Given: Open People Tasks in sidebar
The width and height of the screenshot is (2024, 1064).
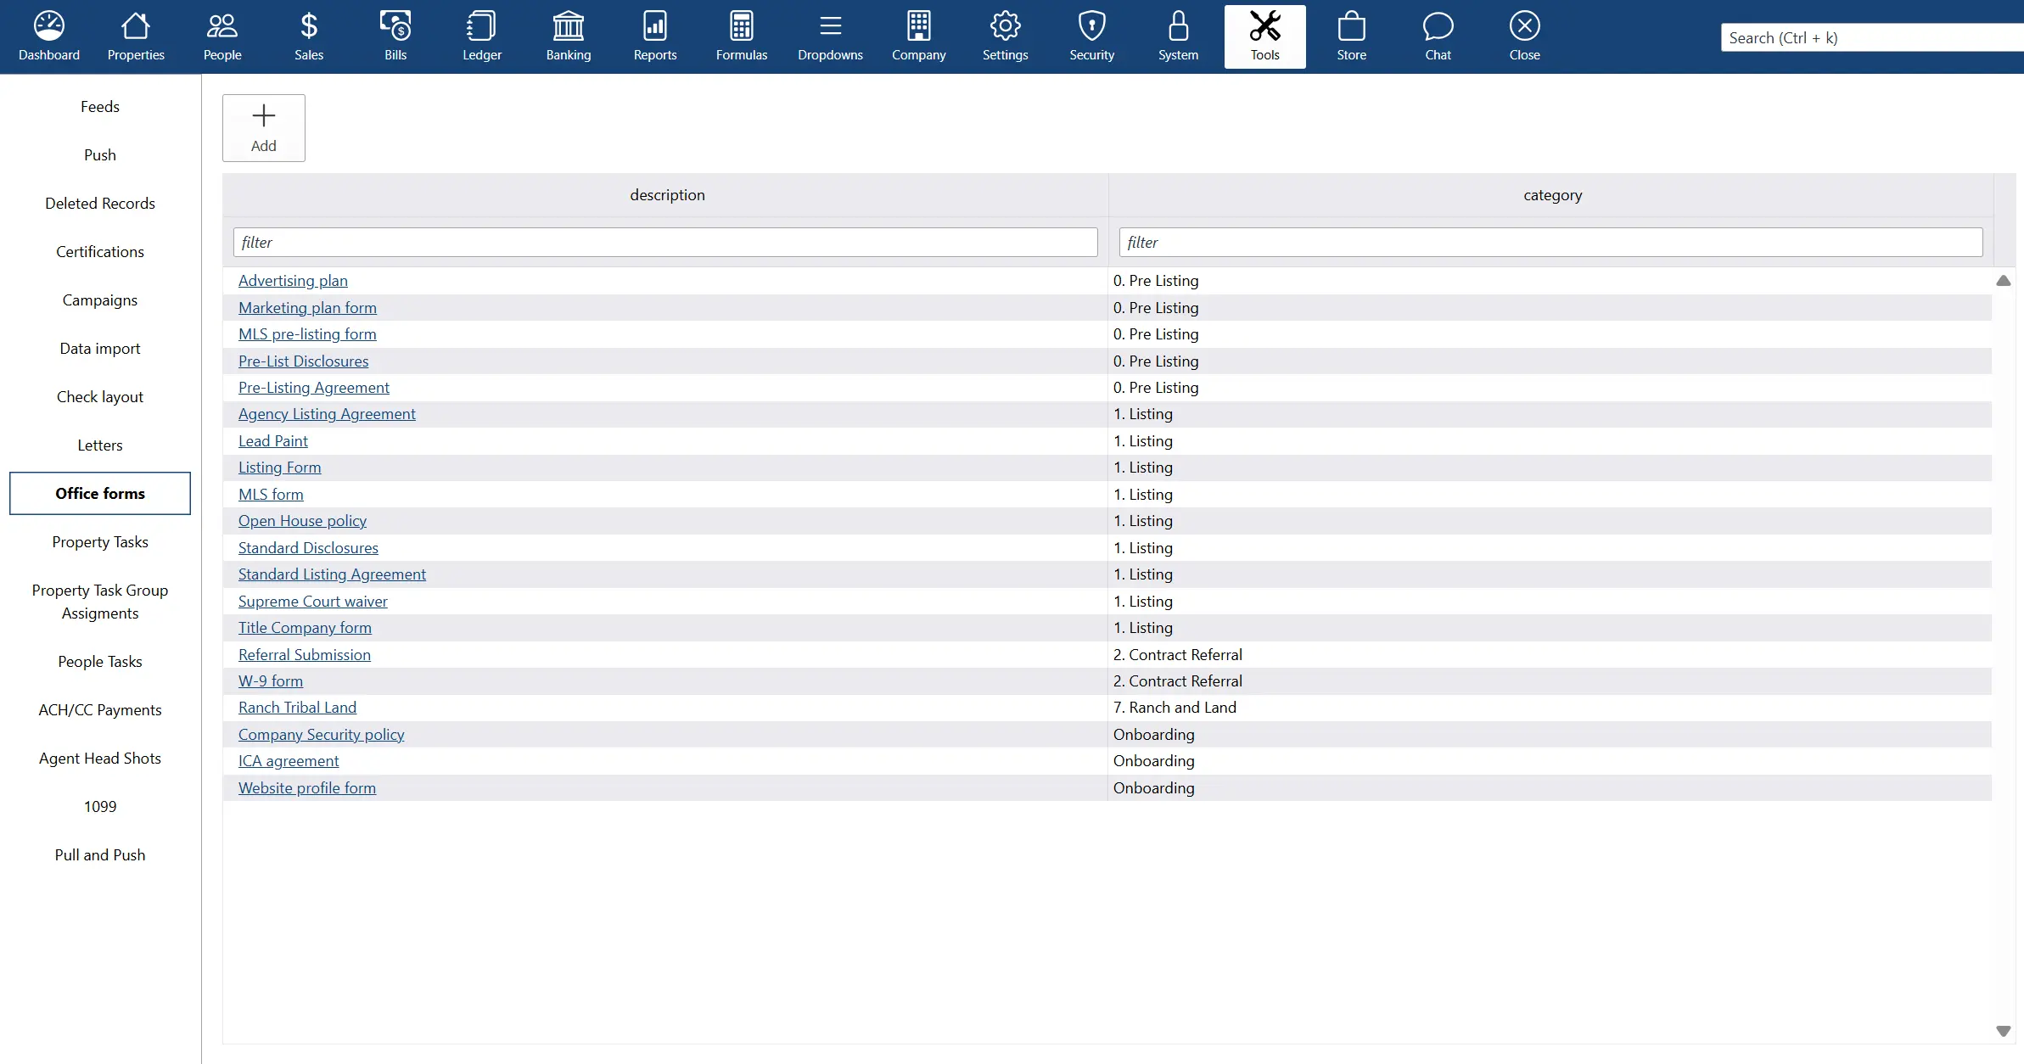Looking at the screenshot, I should [100, 662].
